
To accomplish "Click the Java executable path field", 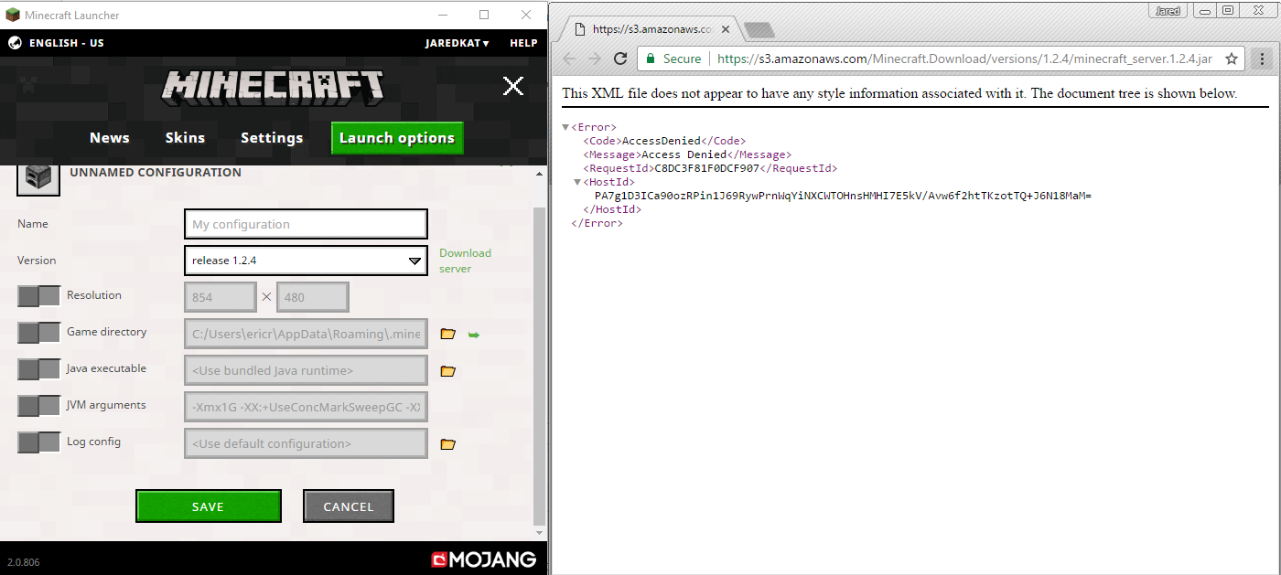I will pos(306,370).
